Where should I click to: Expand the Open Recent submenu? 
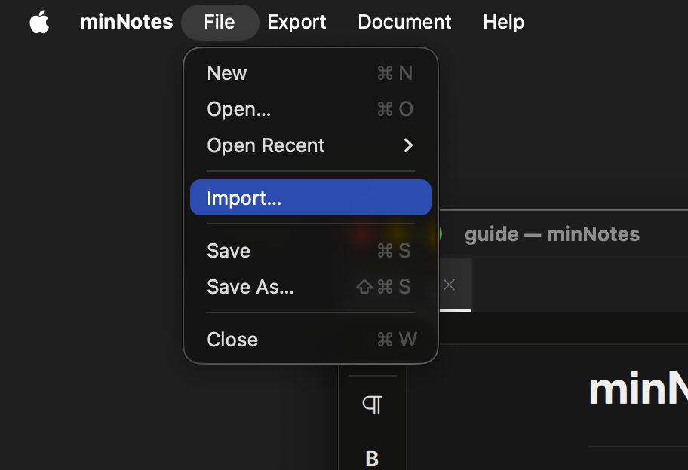pos(311,145)
